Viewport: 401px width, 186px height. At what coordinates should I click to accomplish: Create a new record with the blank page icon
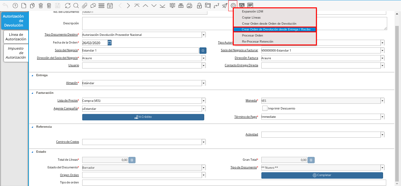23,5
